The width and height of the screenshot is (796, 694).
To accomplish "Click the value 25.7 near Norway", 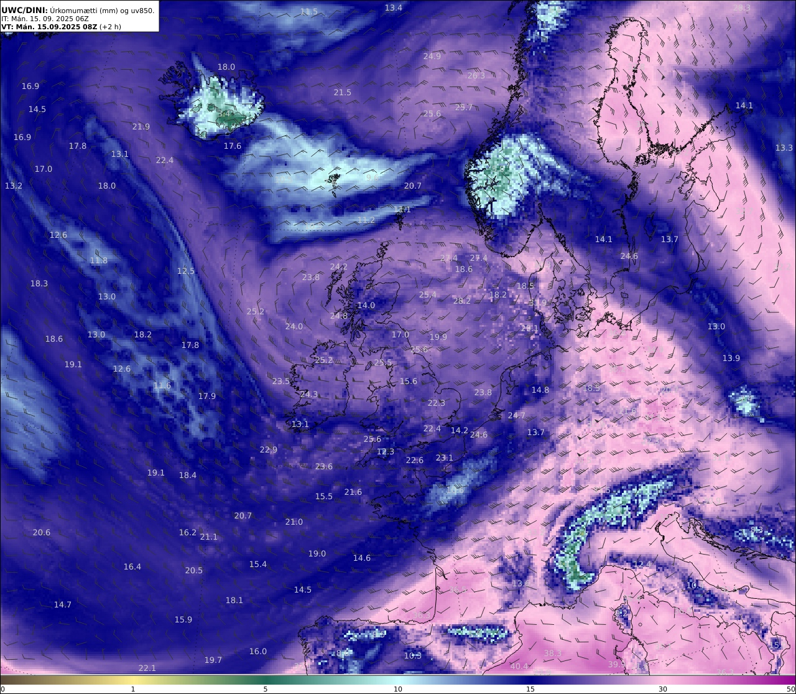I will 464,107.
